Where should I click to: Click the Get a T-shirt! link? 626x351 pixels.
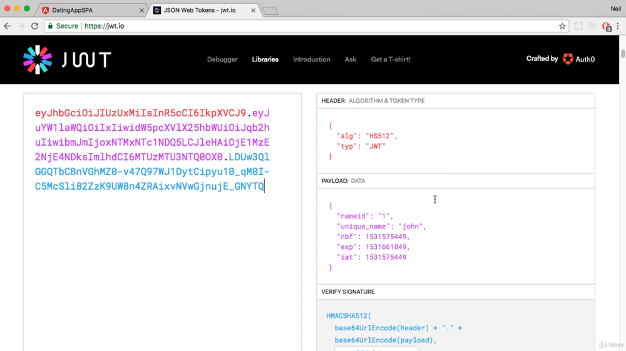(390, 59)
